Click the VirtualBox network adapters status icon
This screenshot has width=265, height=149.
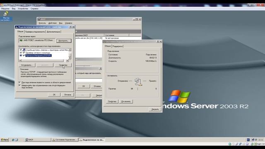(x=240, y=144)
